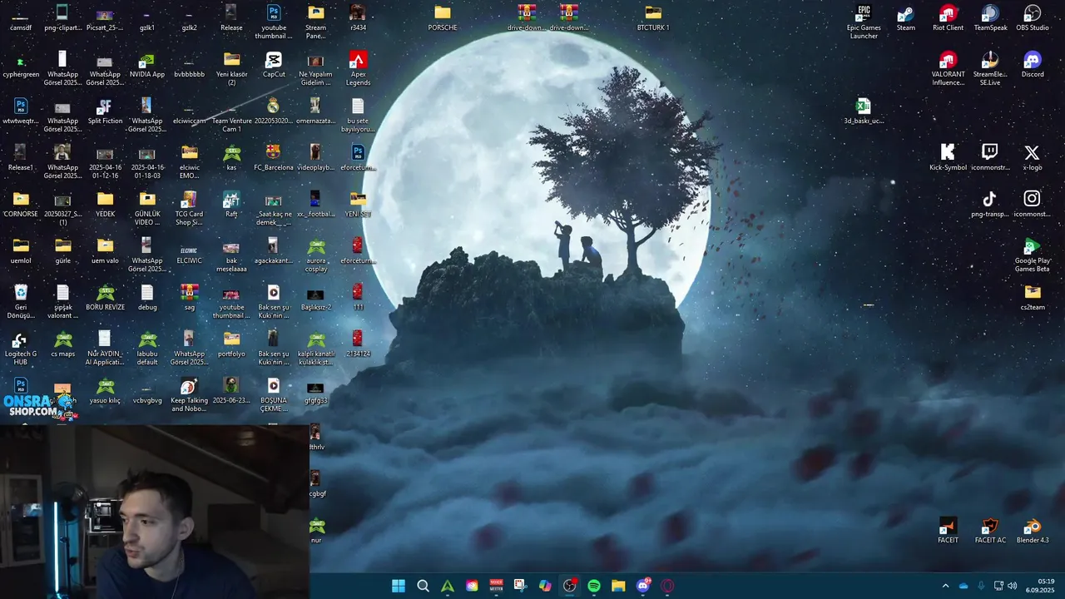Open the Windows Start menu

pos(399,586)
